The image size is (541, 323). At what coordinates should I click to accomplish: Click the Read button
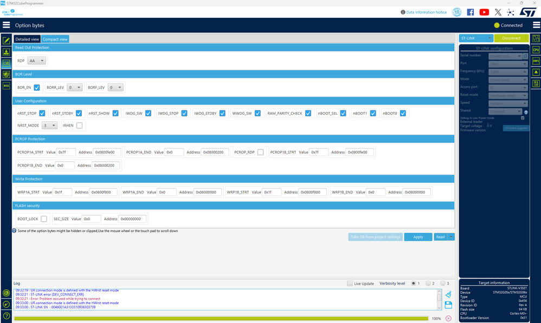pos(440,237)
